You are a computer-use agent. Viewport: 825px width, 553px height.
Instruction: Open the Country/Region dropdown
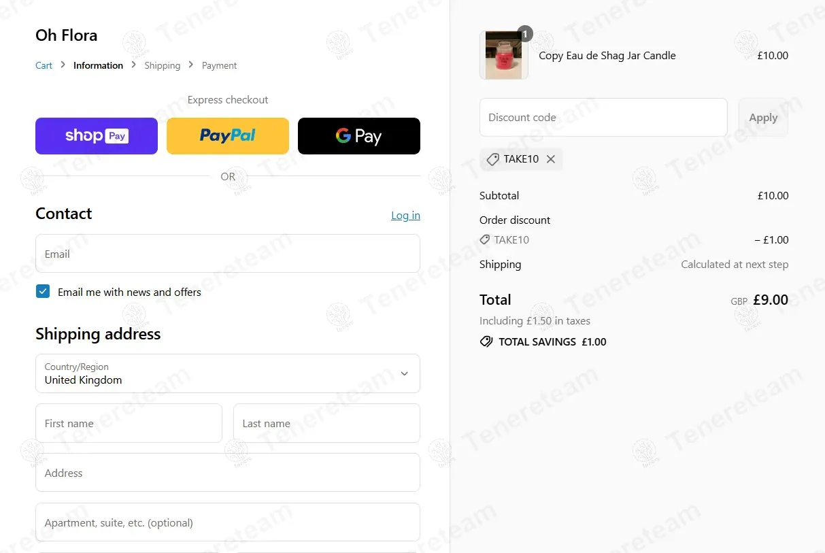(228, 373)
